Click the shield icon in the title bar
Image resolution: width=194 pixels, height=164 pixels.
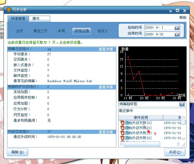point(9,10)
